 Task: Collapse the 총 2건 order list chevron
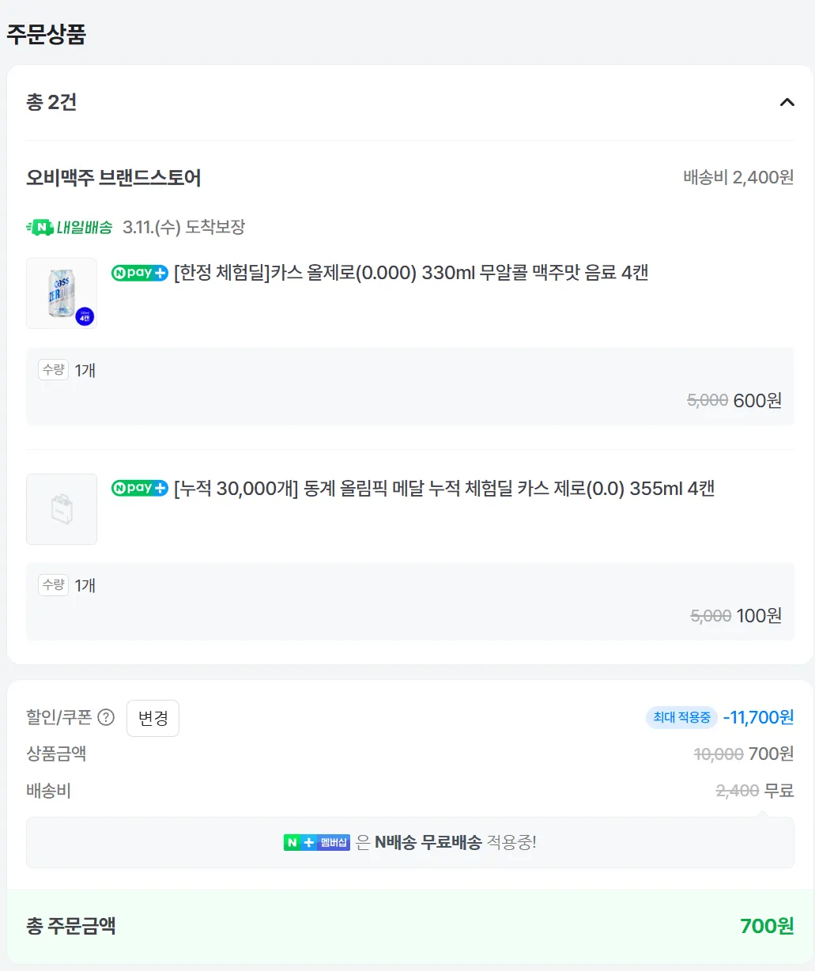pyautogui.click(x=787, y=102)
